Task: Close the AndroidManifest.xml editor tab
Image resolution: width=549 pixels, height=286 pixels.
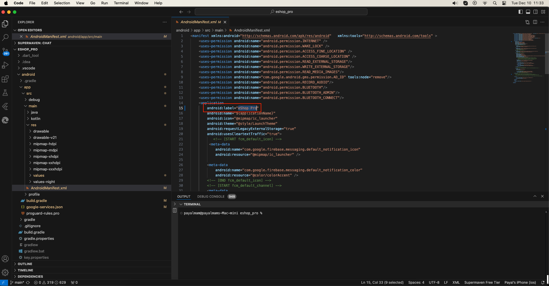Action: pos(225,22)
